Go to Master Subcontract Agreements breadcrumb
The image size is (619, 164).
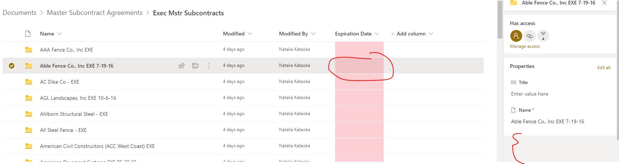tap(95, 13)
